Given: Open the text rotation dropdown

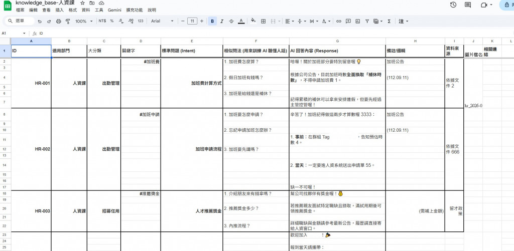Looking at the screenshot, I should tap(326, 21).
